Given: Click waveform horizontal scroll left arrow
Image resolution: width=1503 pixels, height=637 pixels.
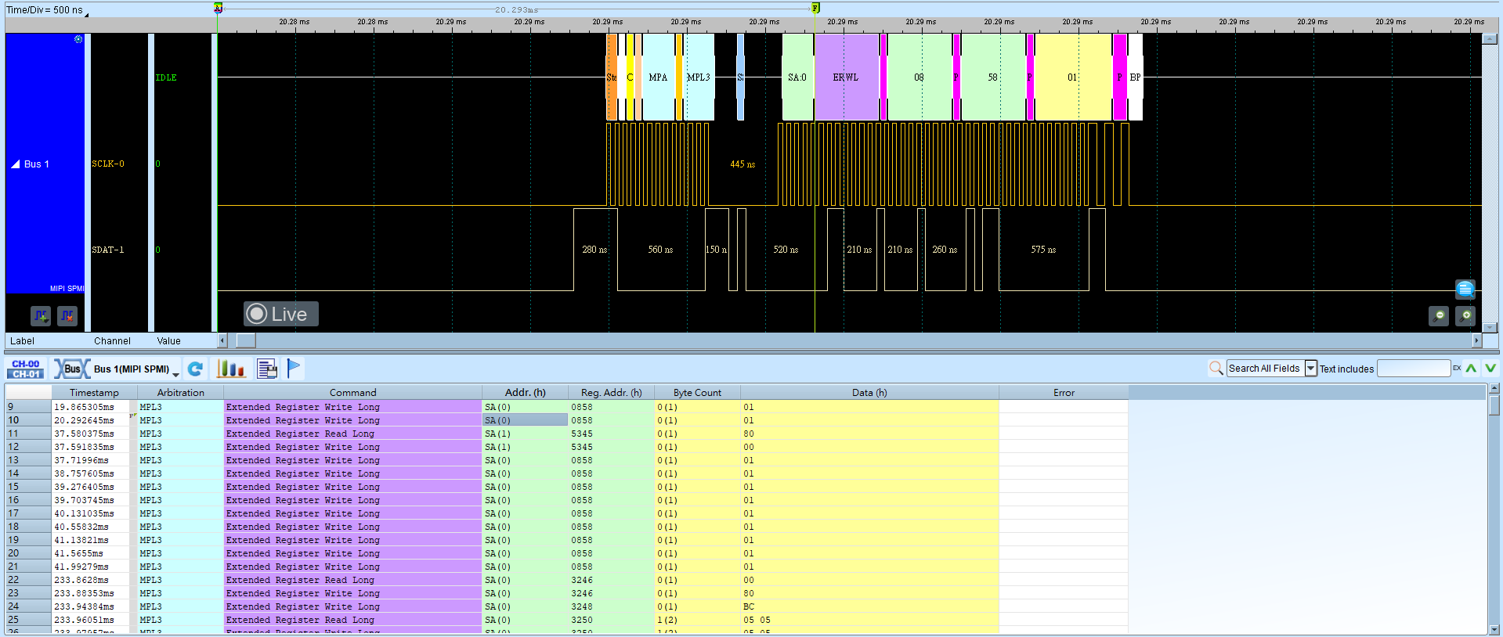Looking at the screenshot, I should [x=222, y=340].
